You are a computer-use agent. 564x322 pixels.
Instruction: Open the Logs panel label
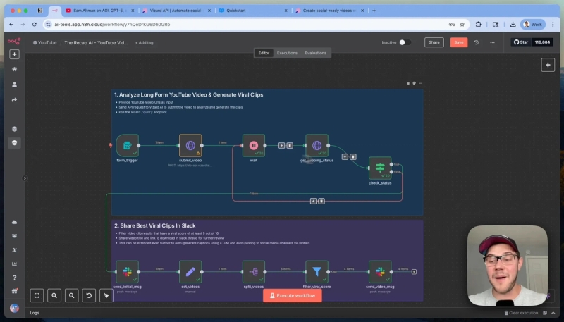pyautogui.click(x=35, y=313)
